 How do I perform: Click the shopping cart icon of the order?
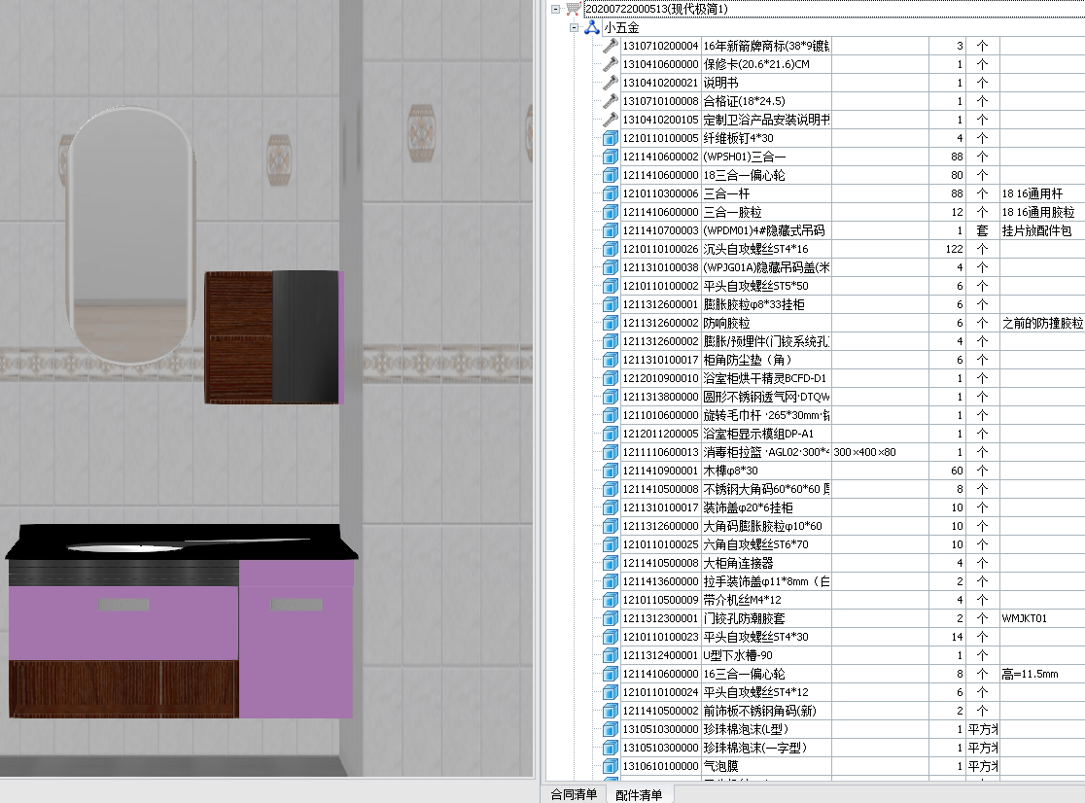[574, 9]
